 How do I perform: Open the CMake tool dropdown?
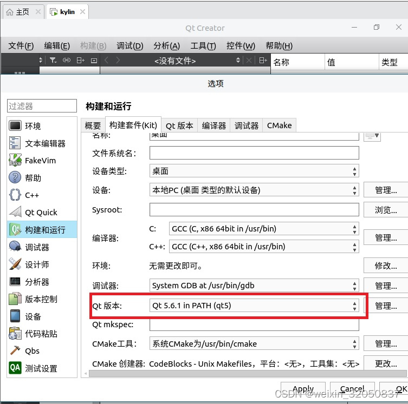(x=254, y=344)
